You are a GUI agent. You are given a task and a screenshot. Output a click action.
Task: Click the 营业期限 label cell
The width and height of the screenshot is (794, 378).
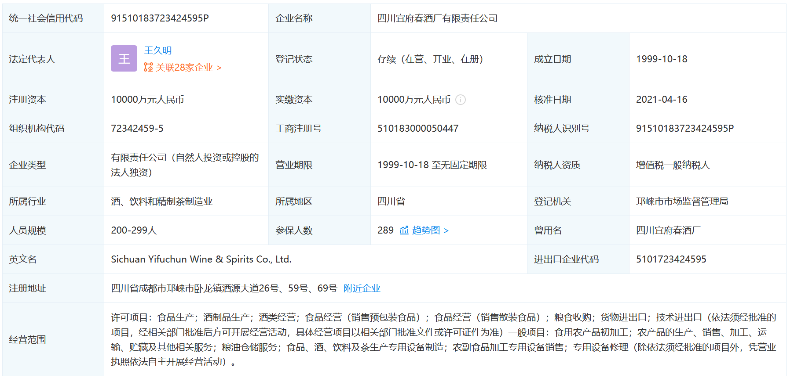(319, 165)
